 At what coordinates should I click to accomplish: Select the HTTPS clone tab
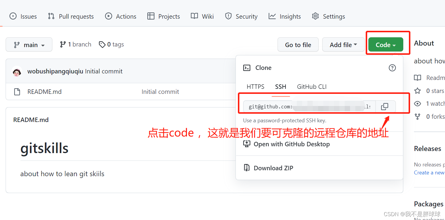256,87
